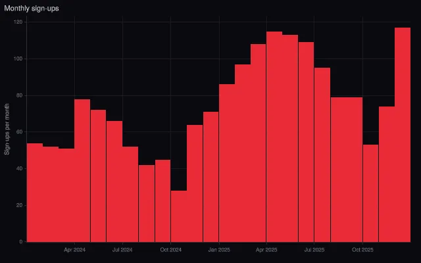Select the July 2025 bar reaching about 95
Image resolution: width=421 pixels, height=263 pixels.
click(x=322, y=155)
